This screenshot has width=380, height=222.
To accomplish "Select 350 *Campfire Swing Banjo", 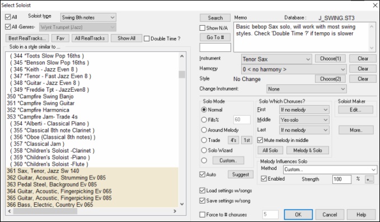I will tap(92, 96).
